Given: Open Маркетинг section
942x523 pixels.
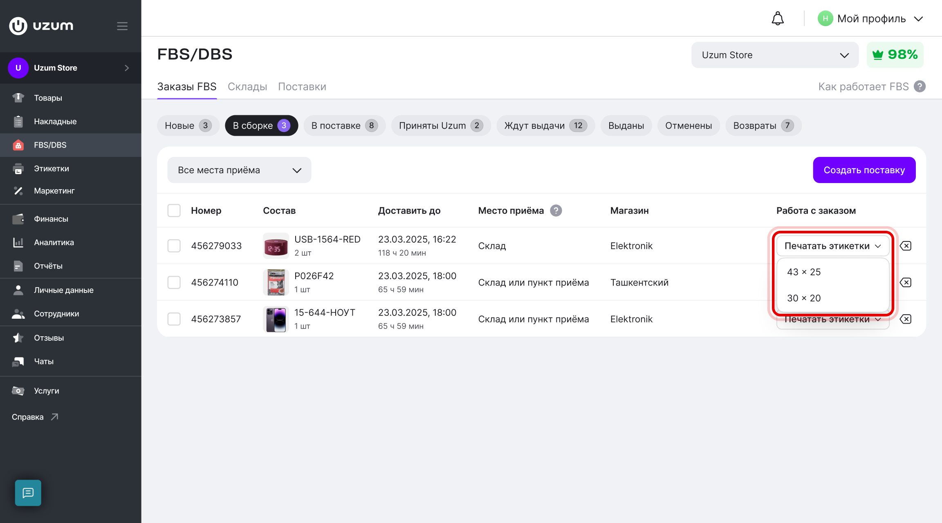Looking at the screenshot, I should tap(70, 191).
